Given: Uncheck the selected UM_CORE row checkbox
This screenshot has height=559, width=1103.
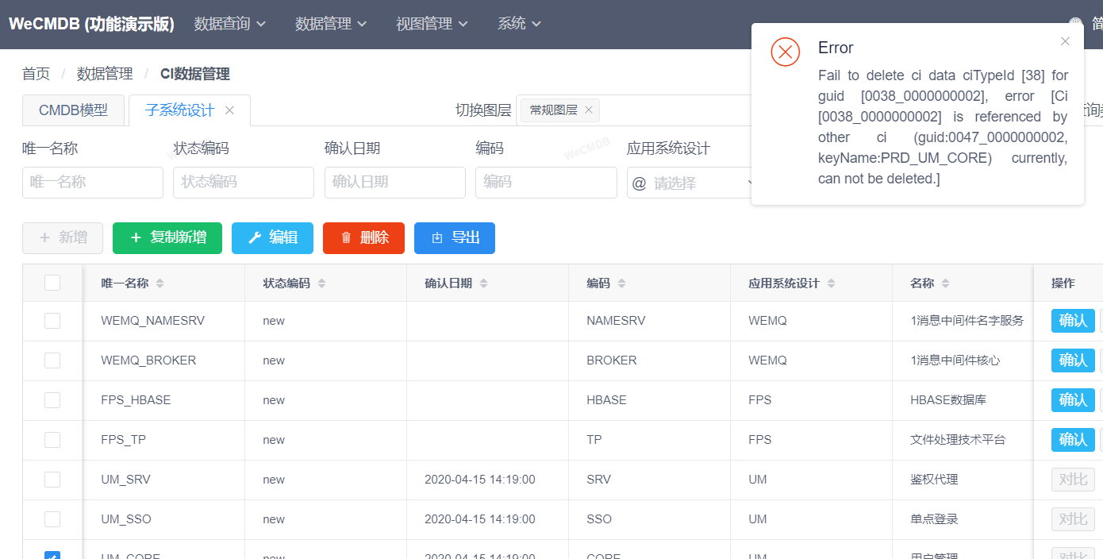Looking at the screenshot, I should [52, 556].
